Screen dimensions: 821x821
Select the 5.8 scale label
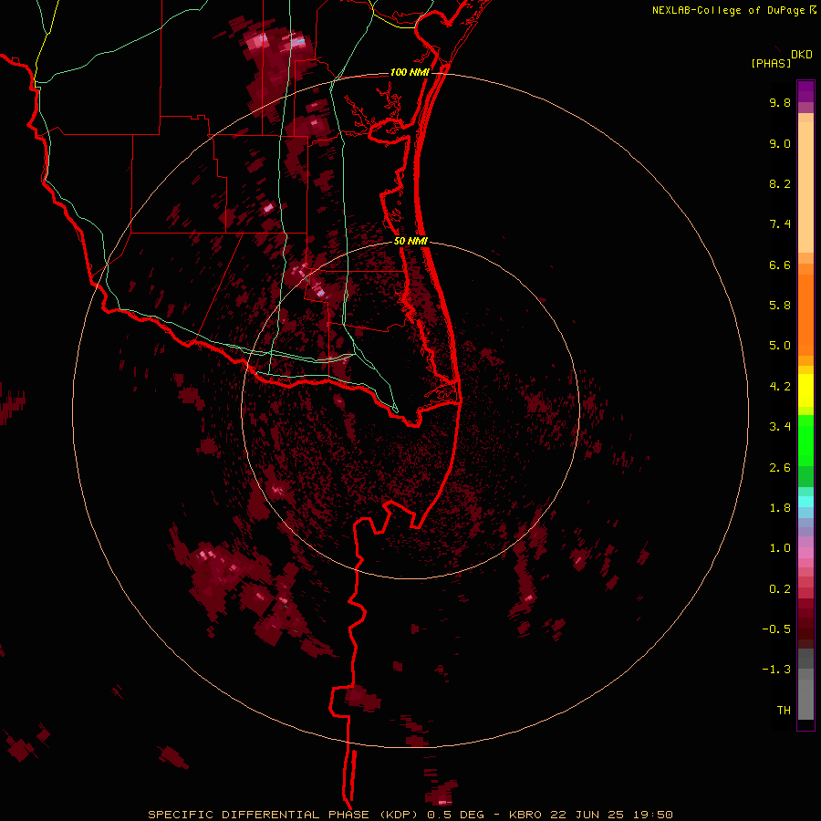[x=780, y=306]
